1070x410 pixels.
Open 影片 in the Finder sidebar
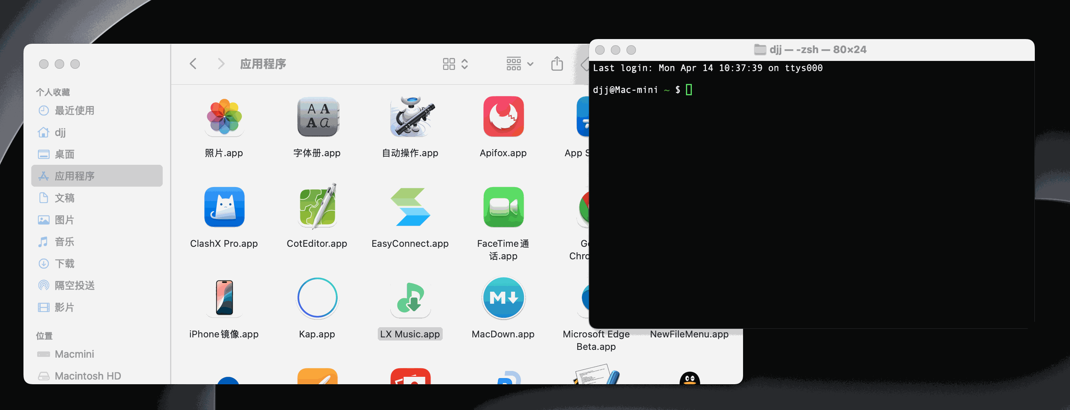point(97,307)
